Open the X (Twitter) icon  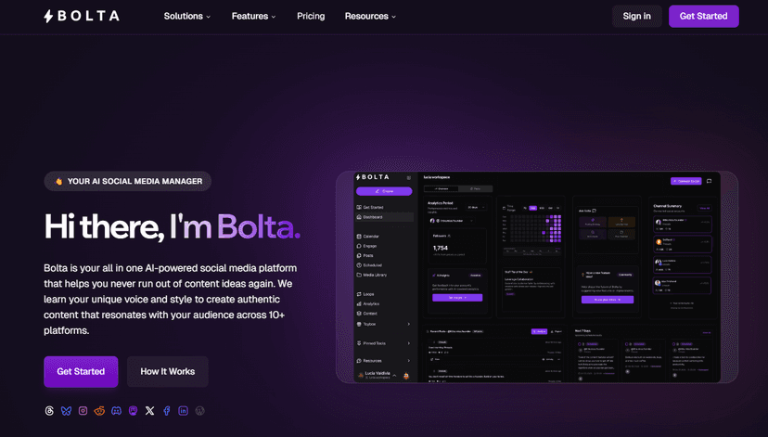pos(150,411)
